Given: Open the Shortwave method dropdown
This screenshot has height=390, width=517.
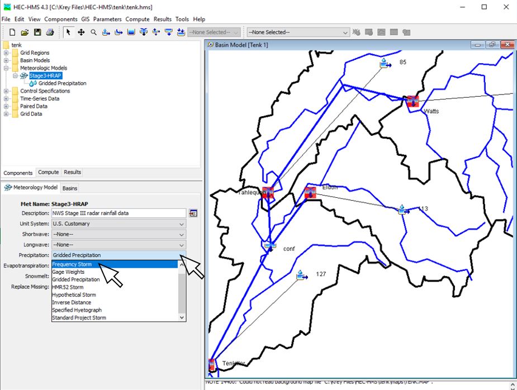Looking at the screenshot, I should pyautogui.click(x=118, y=235).
